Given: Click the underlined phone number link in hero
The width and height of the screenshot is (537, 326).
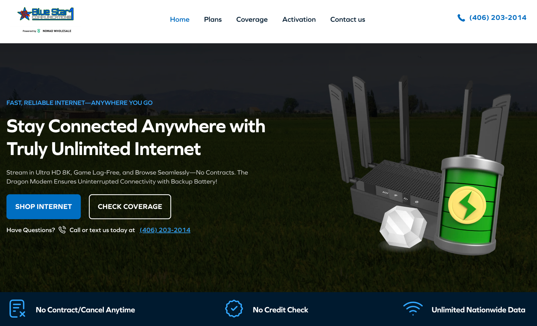Looking at the screenshot, I should (165, 230).
